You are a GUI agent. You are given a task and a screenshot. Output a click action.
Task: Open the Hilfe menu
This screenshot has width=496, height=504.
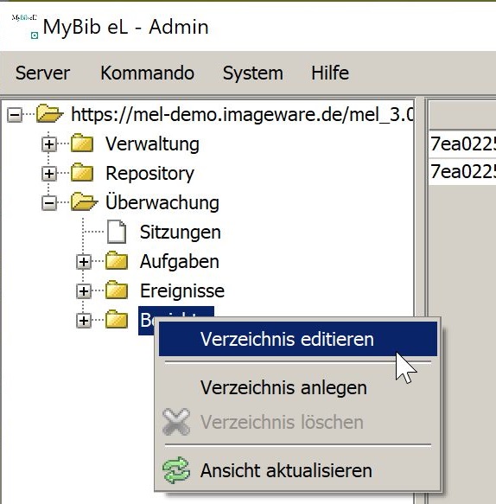tap(330, 73)
